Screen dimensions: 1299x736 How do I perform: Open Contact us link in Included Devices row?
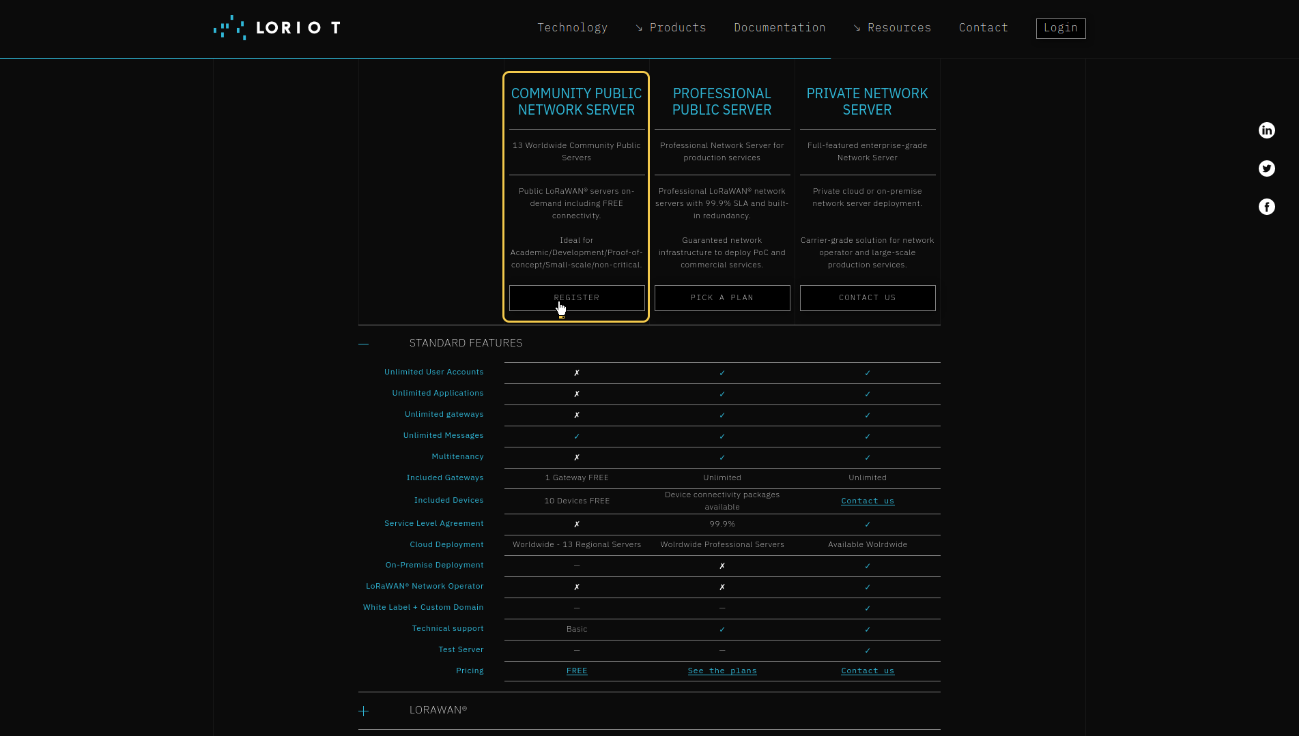868,501
